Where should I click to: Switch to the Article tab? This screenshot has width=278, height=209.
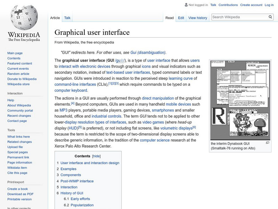55,18
